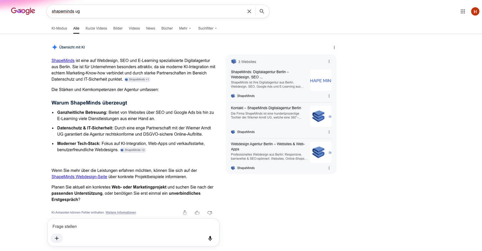This screenshot has height=251, width=482.
Task: Follow the "ShapeMinds Webdesign-Seite" link
Action: pyautogui.click(x=79, y=177)
